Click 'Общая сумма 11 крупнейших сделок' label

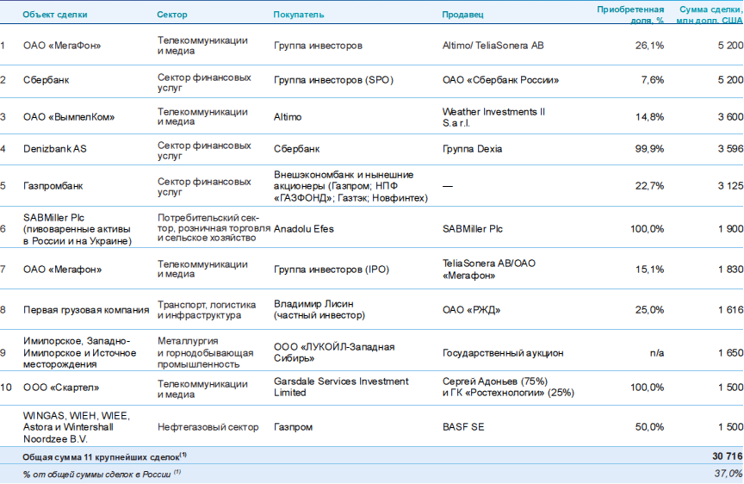104,457
